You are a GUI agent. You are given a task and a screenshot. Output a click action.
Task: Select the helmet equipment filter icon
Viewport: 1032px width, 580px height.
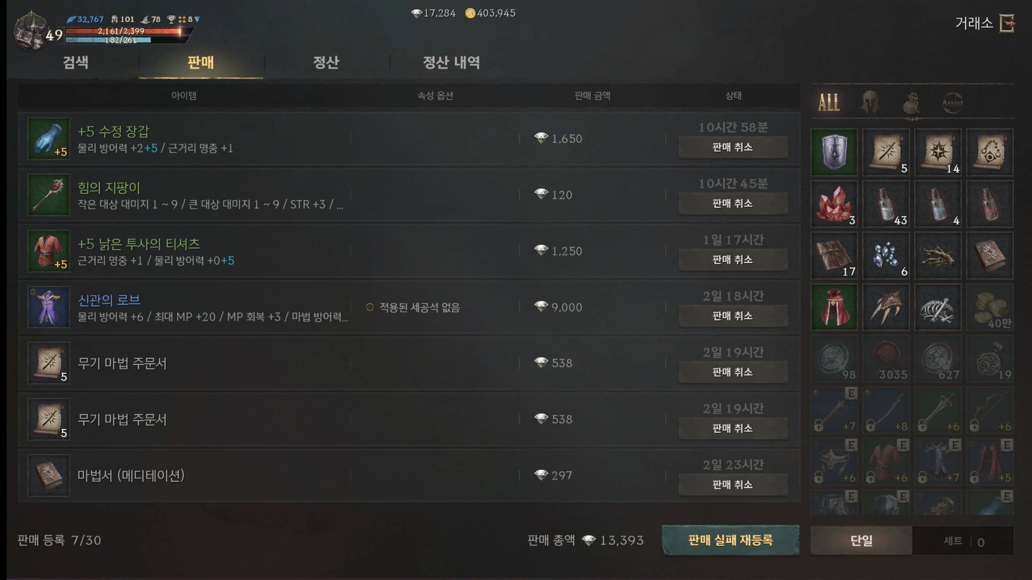(870, 102)
